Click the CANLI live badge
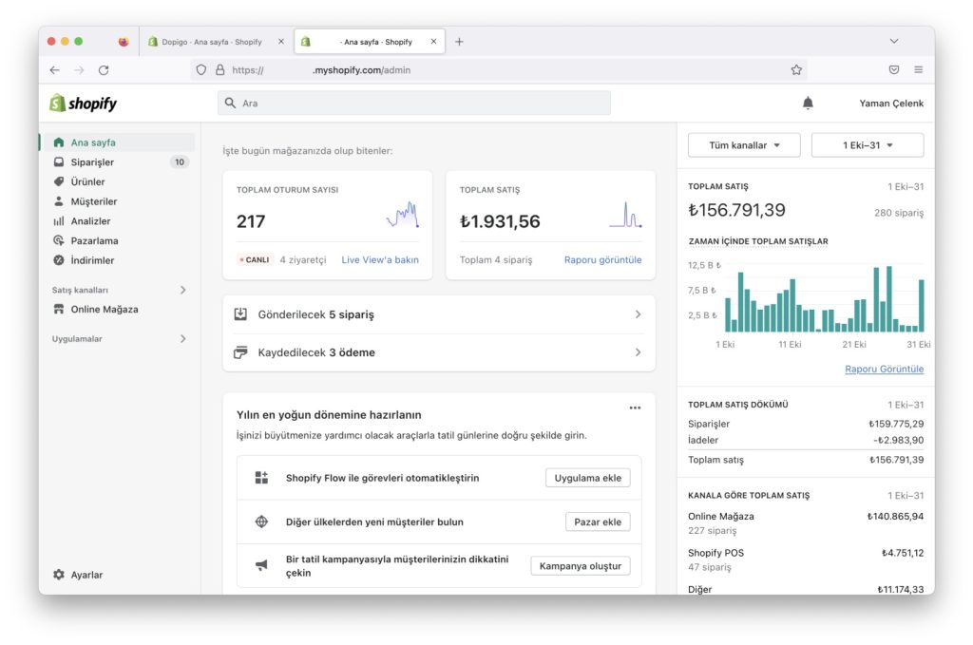The height and width of the screenshot is (645, 973). tap(255, 260)
